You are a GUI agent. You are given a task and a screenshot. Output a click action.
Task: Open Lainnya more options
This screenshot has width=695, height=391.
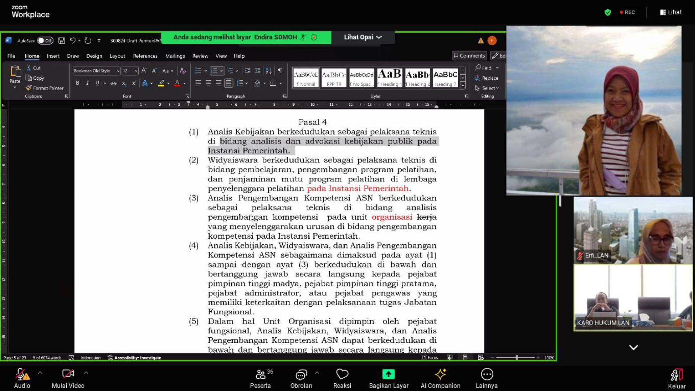486,379
